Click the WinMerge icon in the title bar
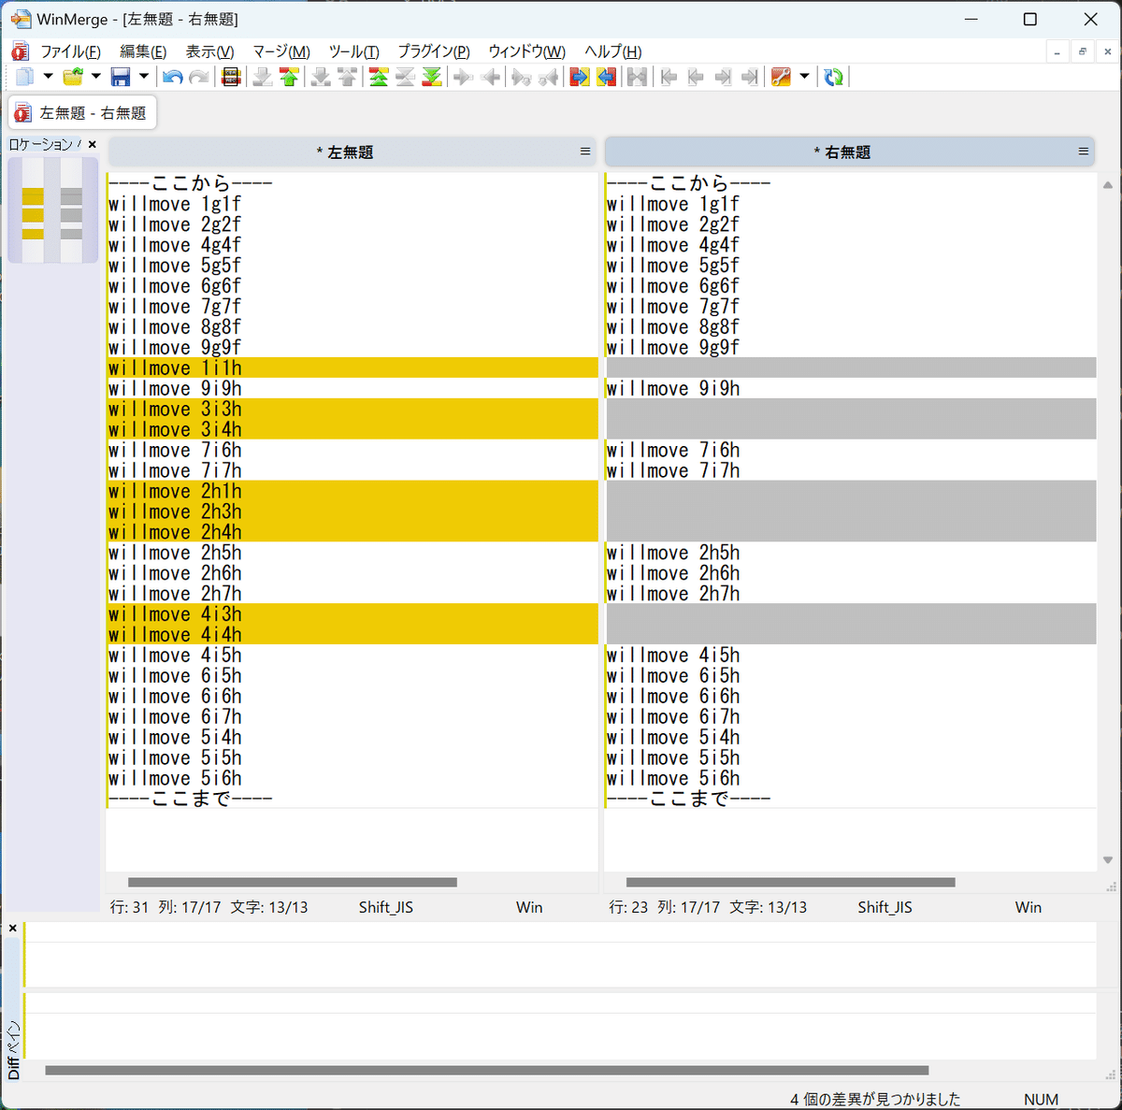Viewport: 1122px width, 1110px height. 20,19
